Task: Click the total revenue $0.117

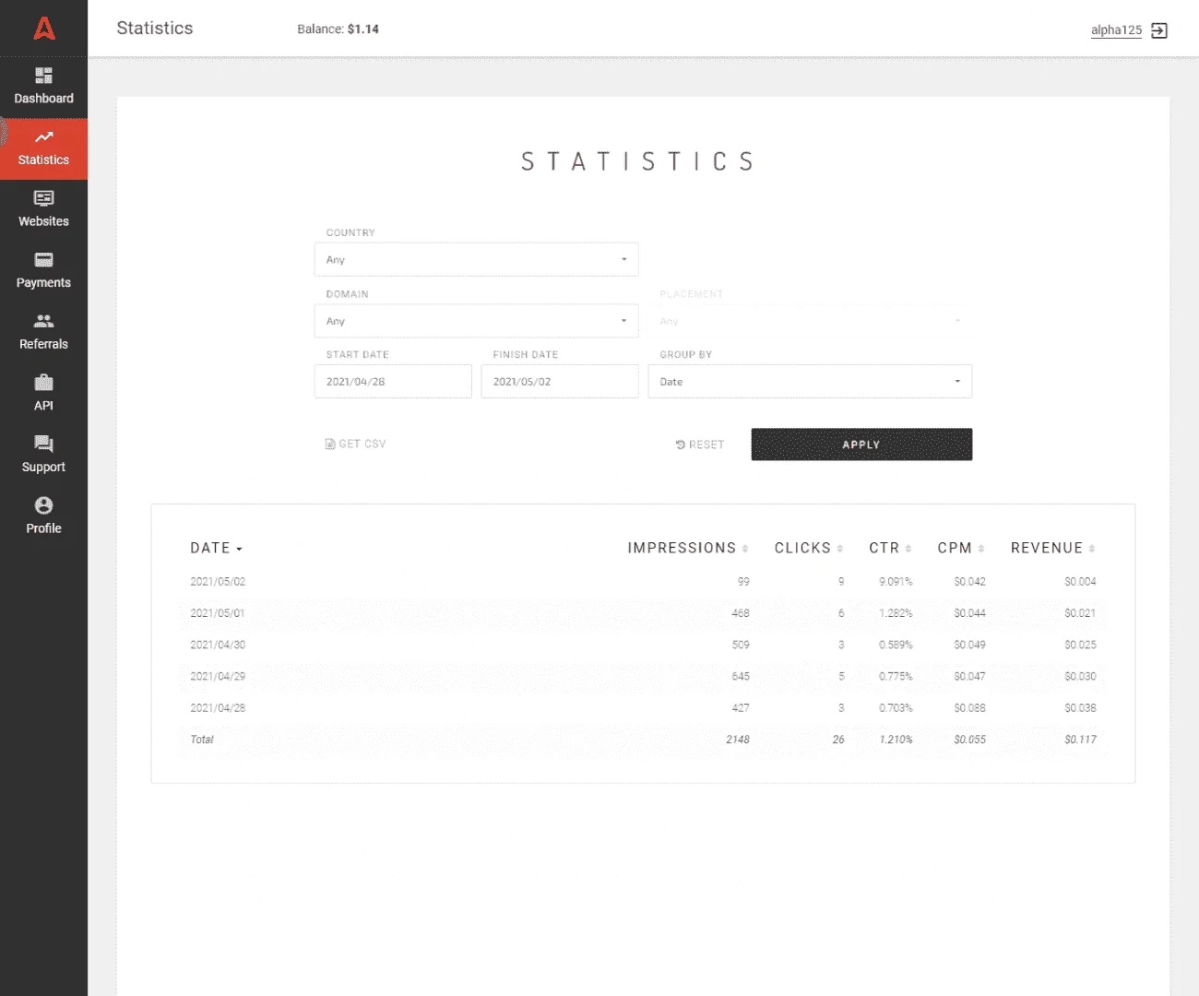Action: 1080,740
